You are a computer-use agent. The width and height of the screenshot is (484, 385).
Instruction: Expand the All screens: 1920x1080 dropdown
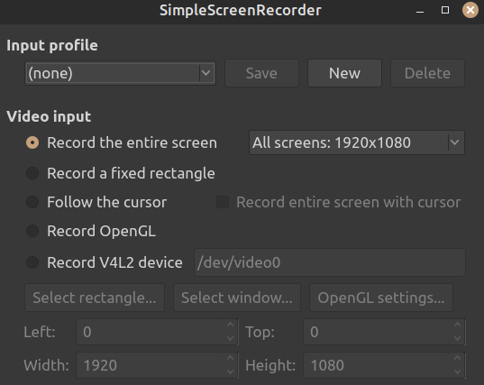[357, 142]
